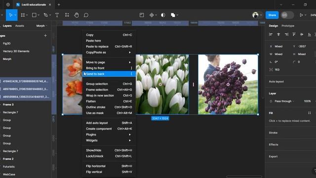Choose Lock/Unlock from context menu

click(x=109, y=156)
